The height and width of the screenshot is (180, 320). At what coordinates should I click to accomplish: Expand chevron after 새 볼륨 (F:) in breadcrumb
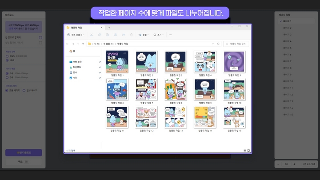[x=115, y=44]
